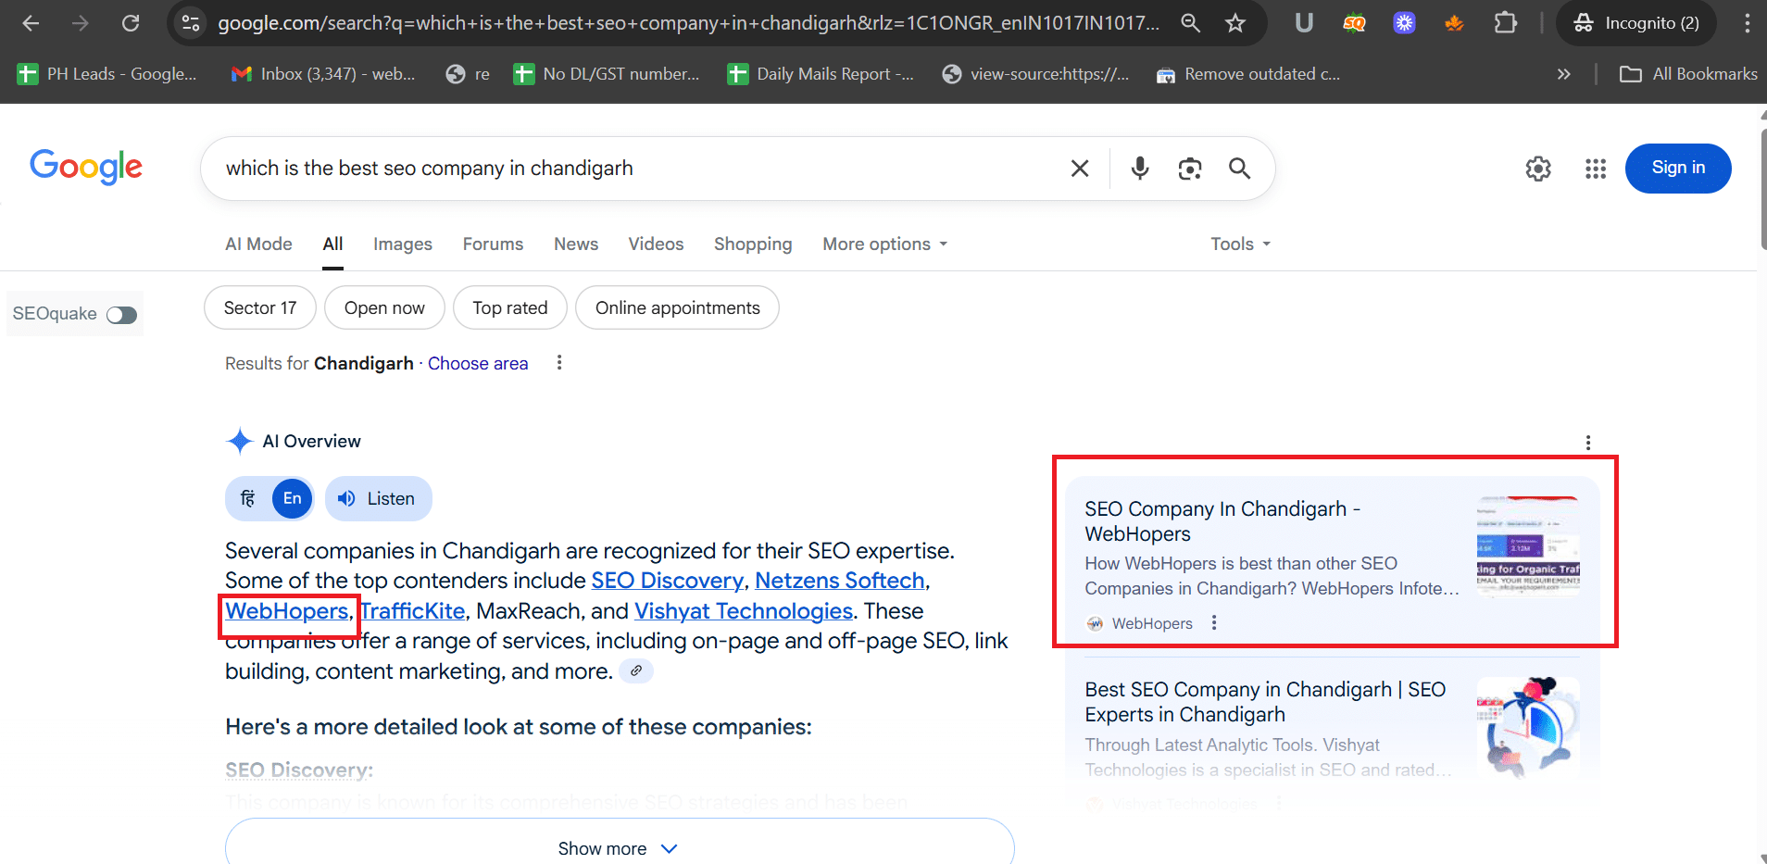Click the zoom magnifier icon in address bar
1767x864 pixels.
1190,23
